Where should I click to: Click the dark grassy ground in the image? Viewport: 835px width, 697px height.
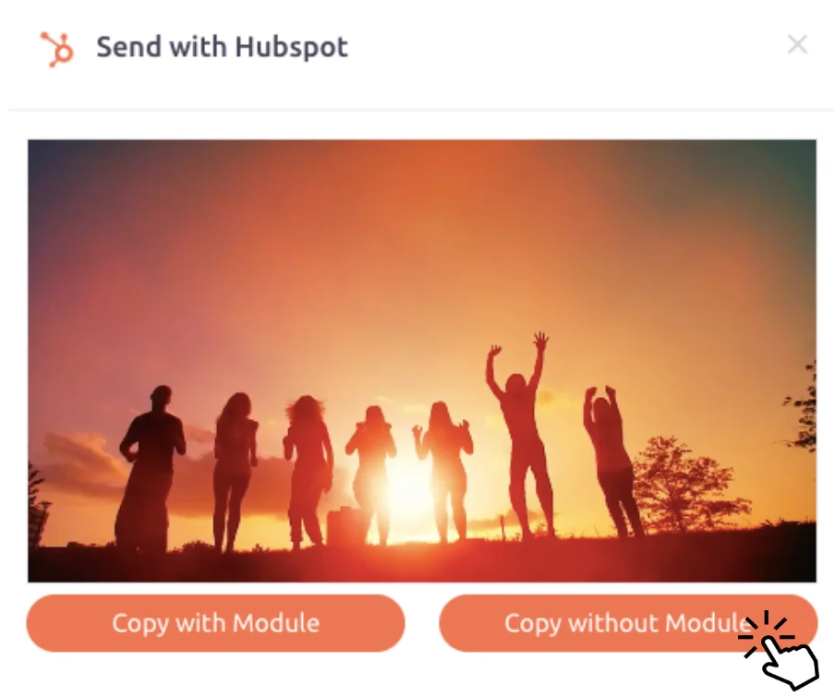(x=422, y=561)
